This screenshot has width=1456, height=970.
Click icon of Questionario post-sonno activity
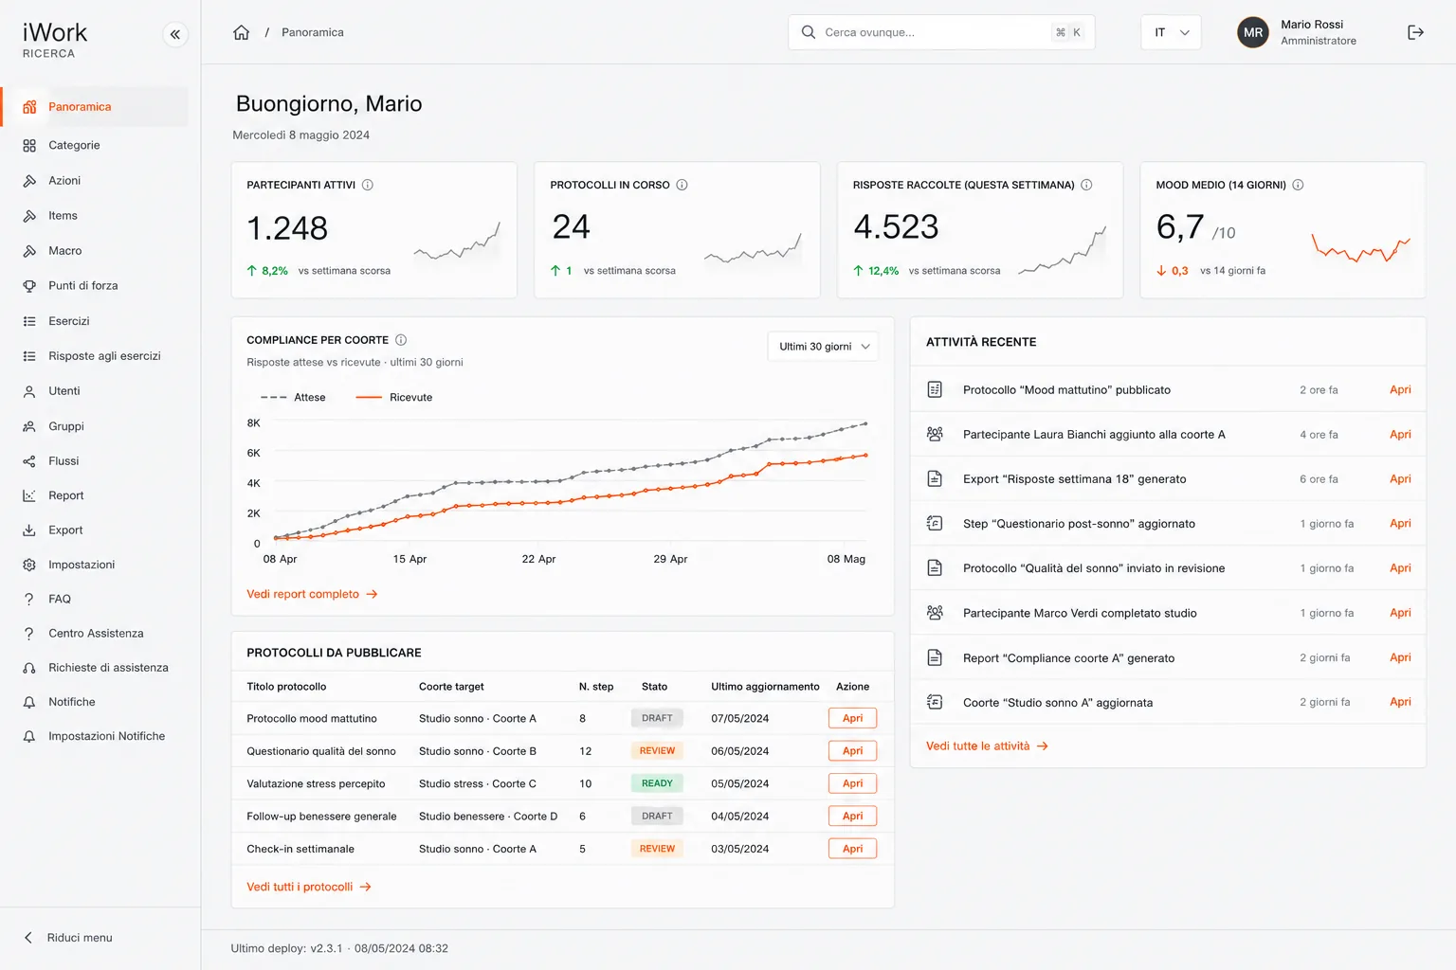[935, 523]
